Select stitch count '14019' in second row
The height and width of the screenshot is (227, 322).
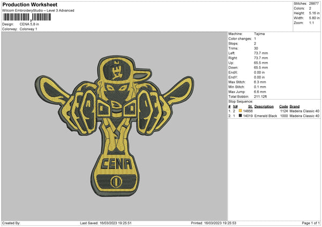[248, 116]
